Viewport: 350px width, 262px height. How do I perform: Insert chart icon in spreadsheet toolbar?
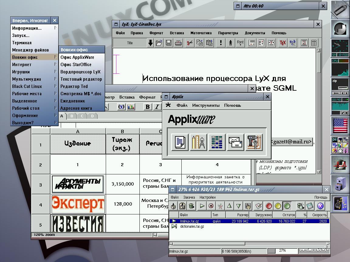(131, 107)
